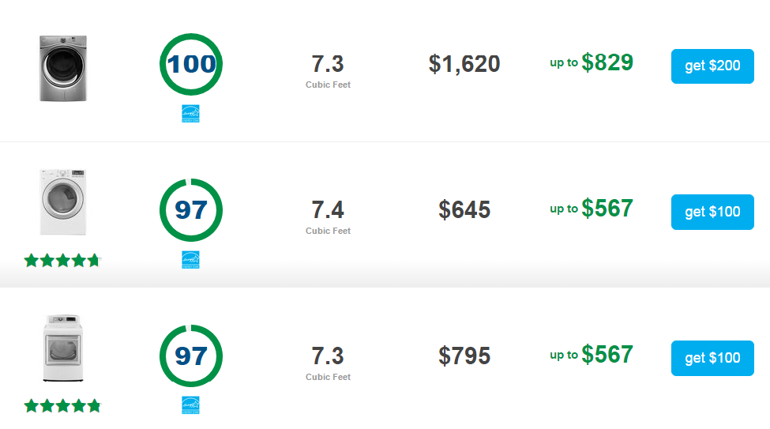The width and height of the screenshot is (770, 429).
Task: Click the 97 score circle of $645 dryer
Action: [x=191, y=210]
